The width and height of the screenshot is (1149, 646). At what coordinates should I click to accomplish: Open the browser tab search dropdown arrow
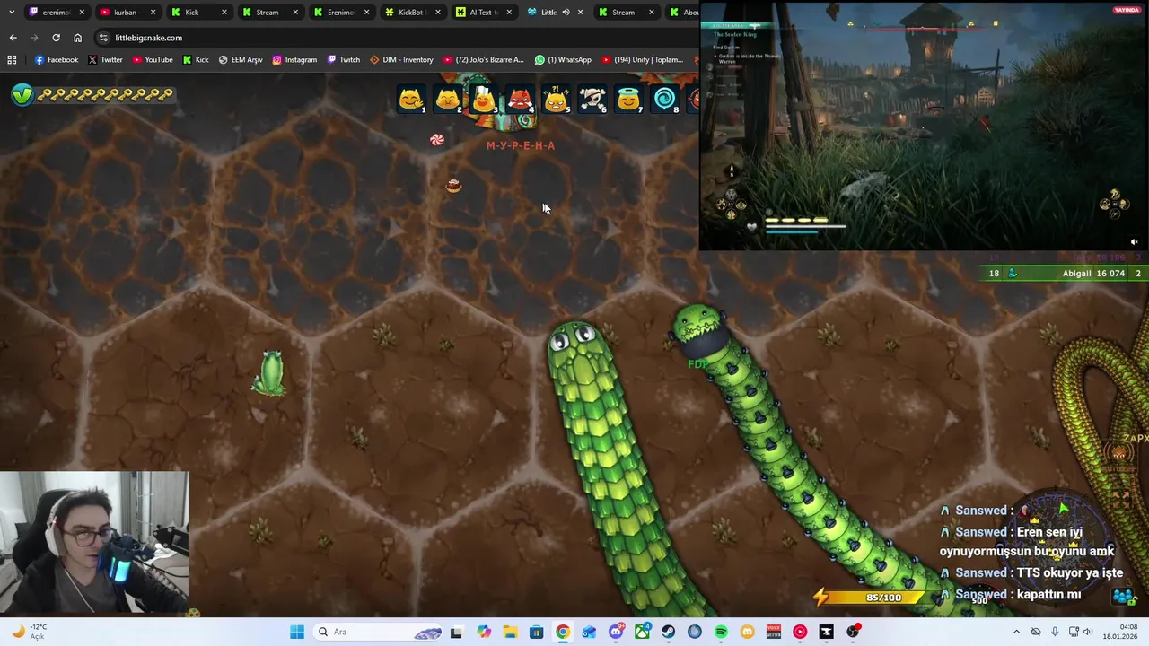click(x=12, y=13)
